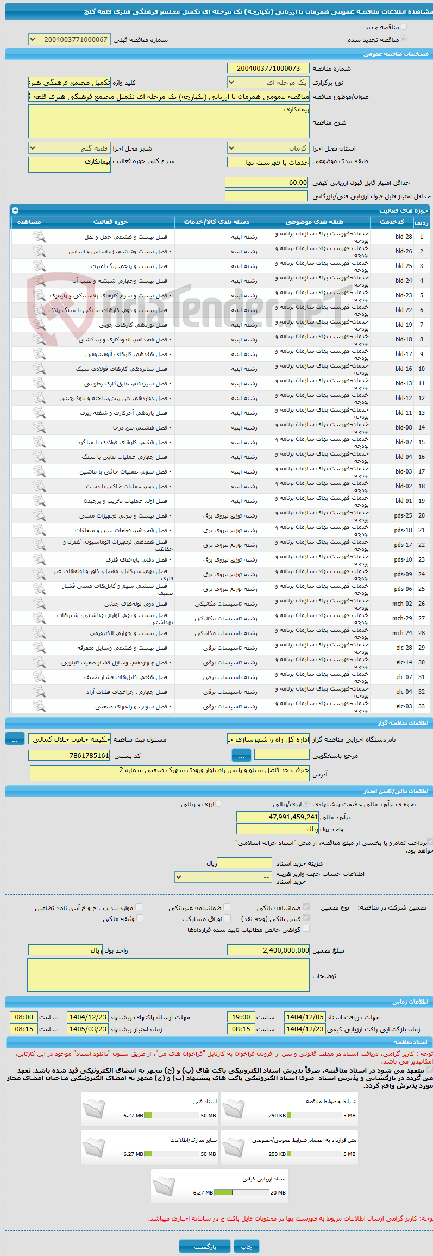Viewport: 433px width, 1256px height.
Task: Open the سایر مدارک/اطلاعات folder icon
Action: coord(94,1147)
